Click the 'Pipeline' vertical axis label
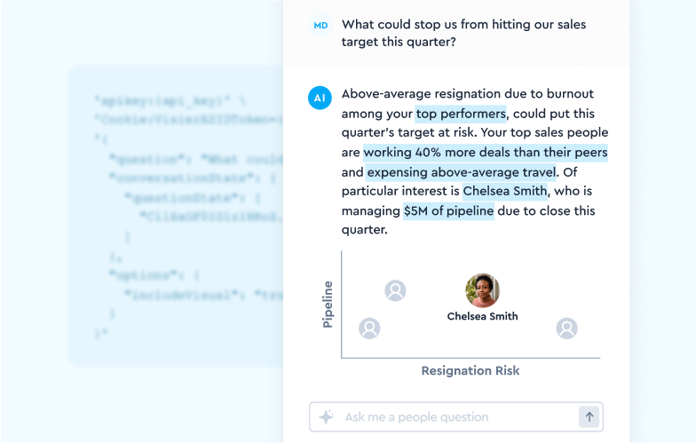Viewport: 696px width, 443px height. click(x=328, y=305)
